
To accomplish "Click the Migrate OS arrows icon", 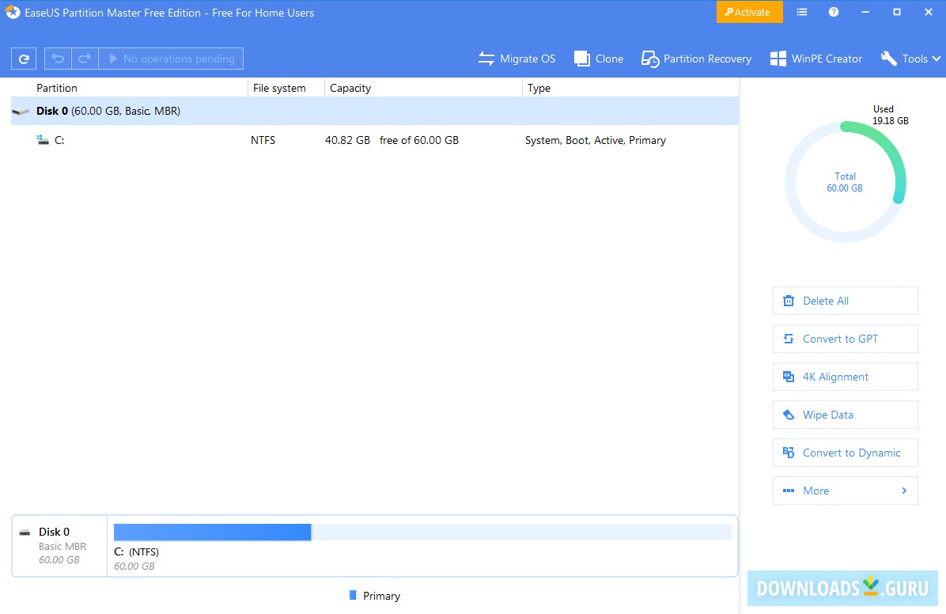I will click(x=486, y=59).
